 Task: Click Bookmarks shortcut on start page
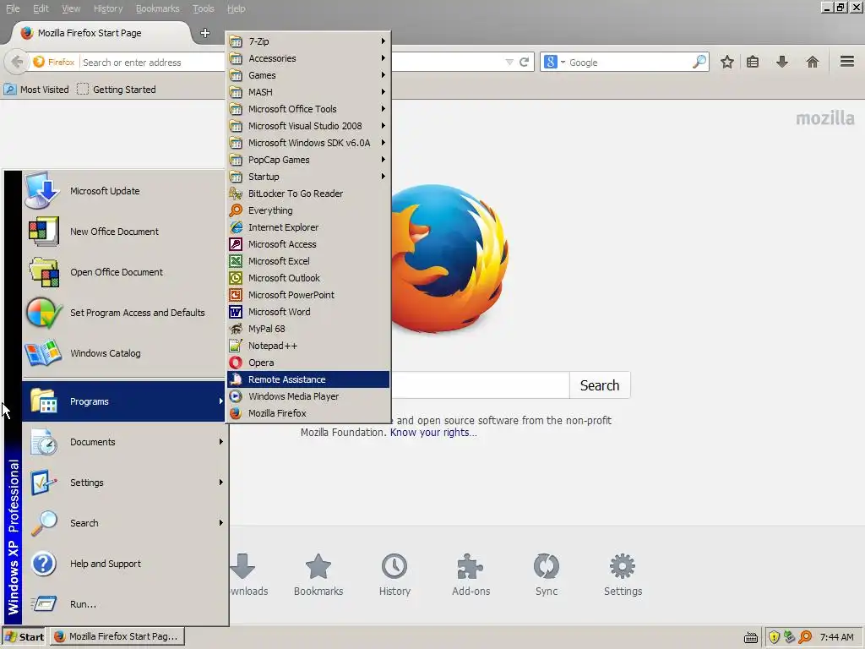click(318, 575)
